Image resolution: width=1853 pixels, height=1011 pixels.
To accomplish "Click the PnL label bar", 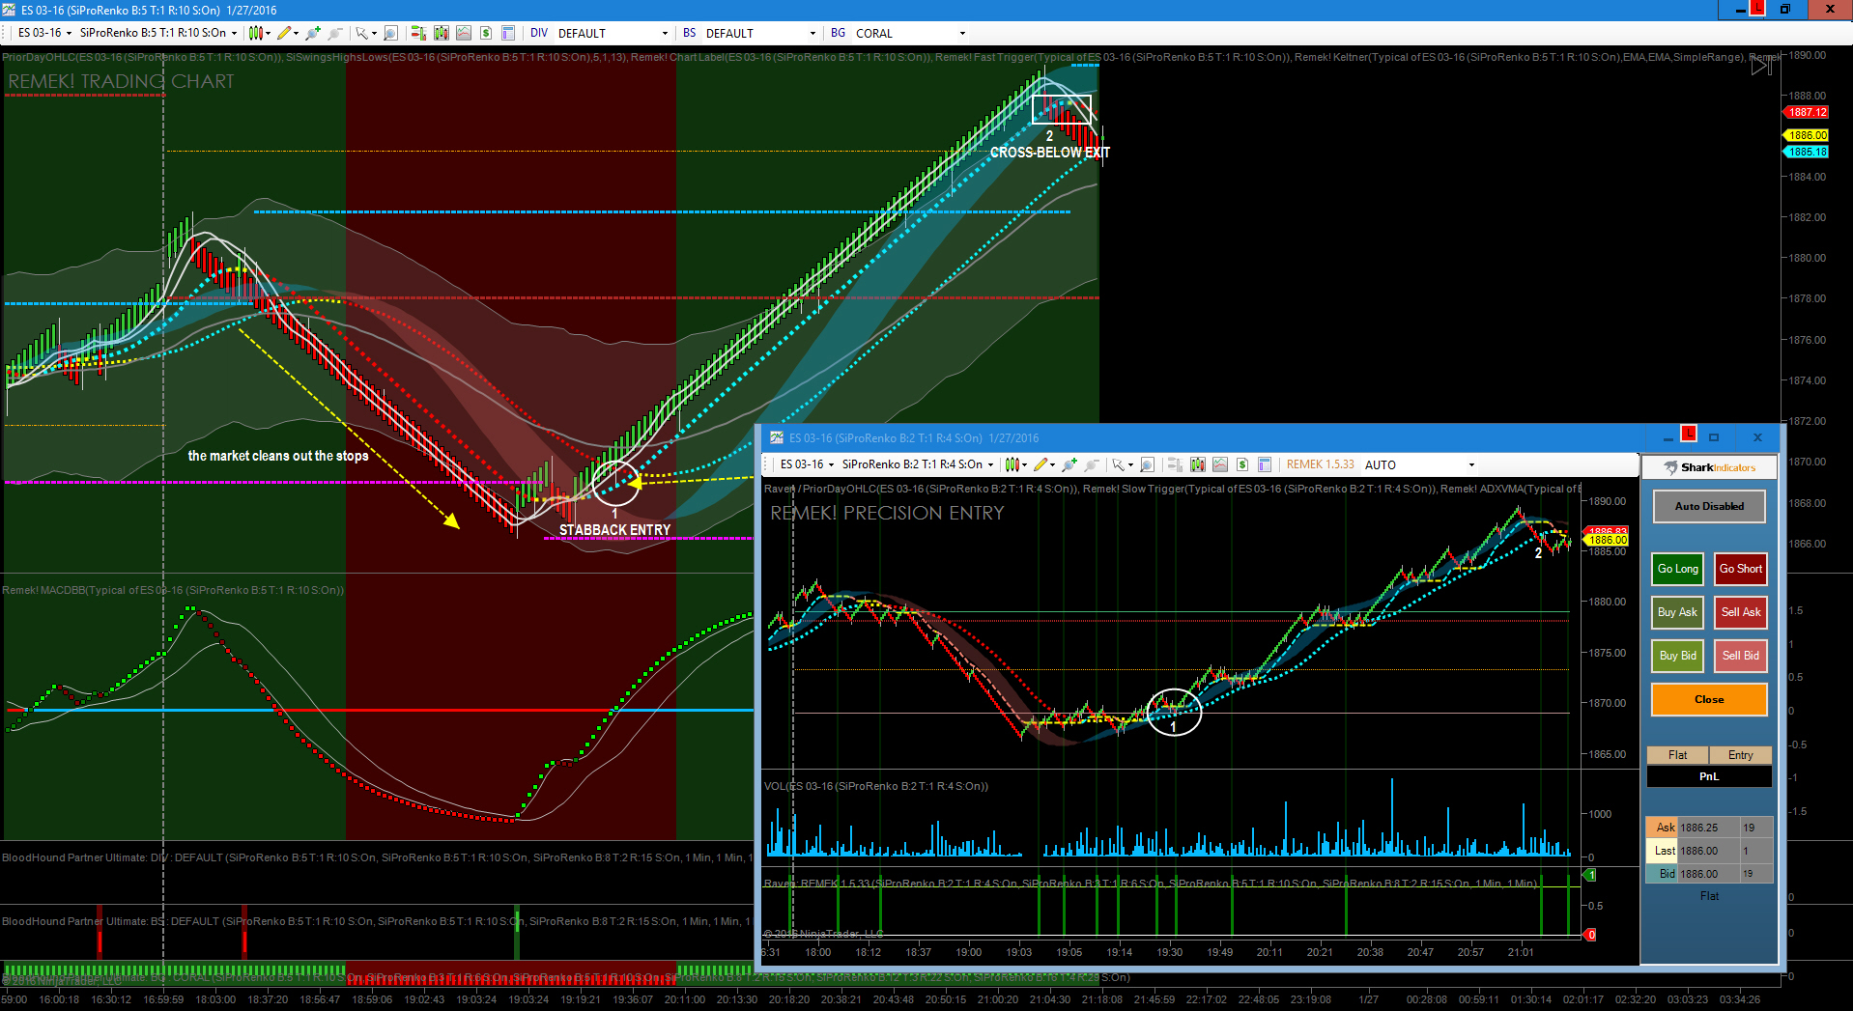I will (x=1709, y=776).
